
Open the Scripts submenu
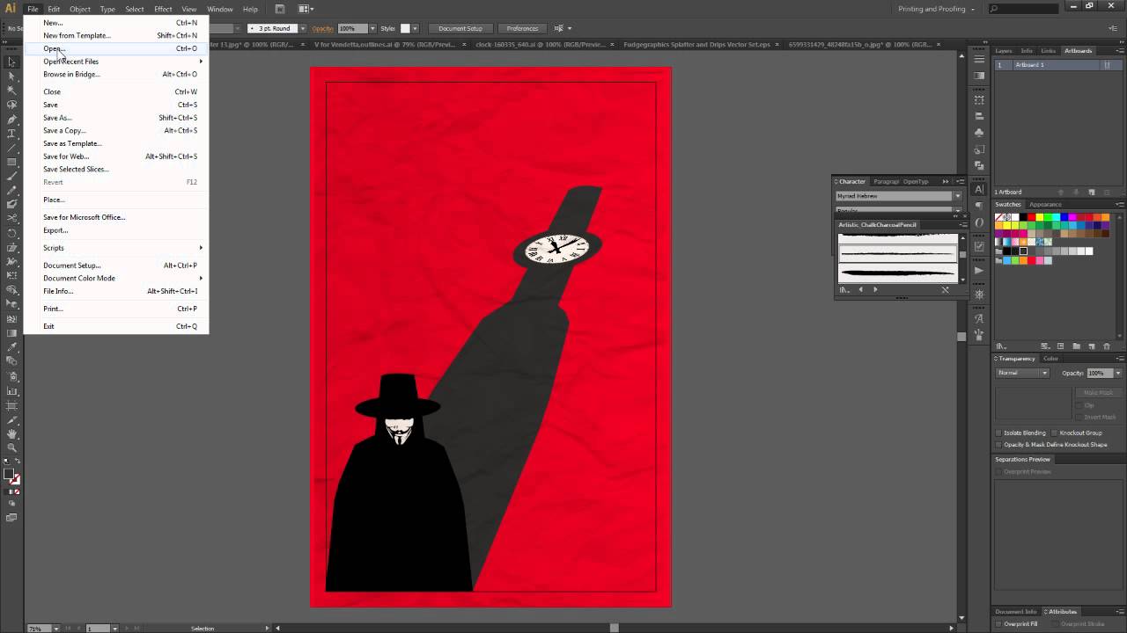tap(116, 247)
